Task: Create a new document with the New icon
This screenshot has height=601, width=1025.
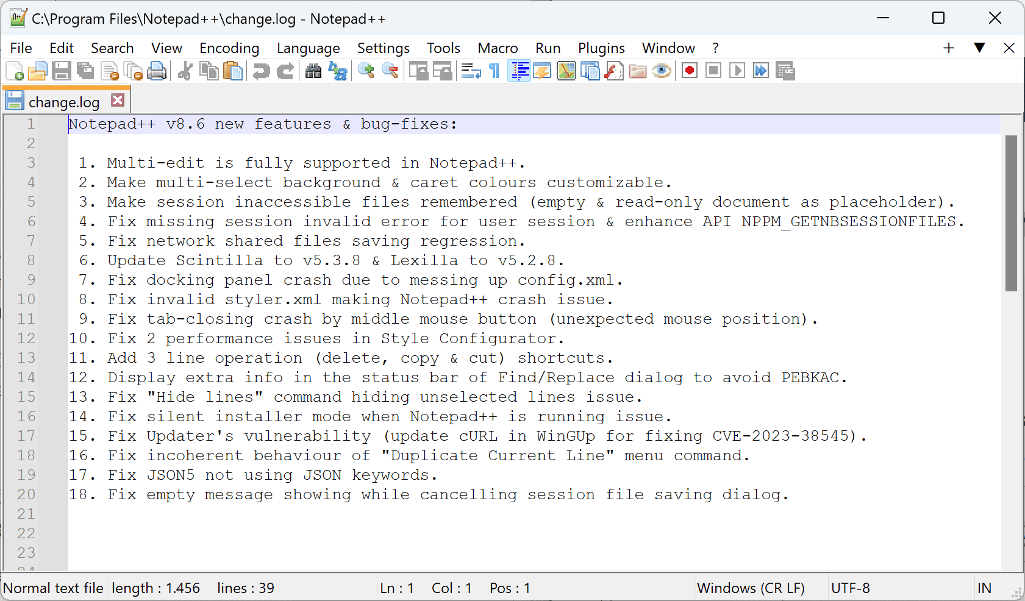Action: tap(14, 71)
